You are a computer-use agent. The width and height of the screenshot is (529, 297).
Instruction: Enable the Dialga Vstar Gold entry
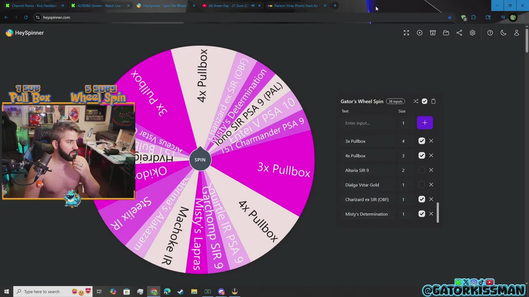[422, 185]
